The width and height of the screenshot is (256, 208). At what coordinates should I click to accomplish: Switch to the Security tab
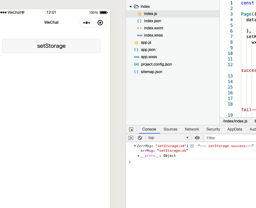[x=213, y=129]
